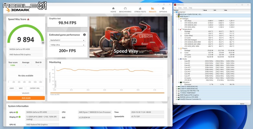Image resolution: width=253 pixels, height=129 pixels.
Task: Collapse the Voltages section in HWMonitor
Action: (x=179, y=19)
